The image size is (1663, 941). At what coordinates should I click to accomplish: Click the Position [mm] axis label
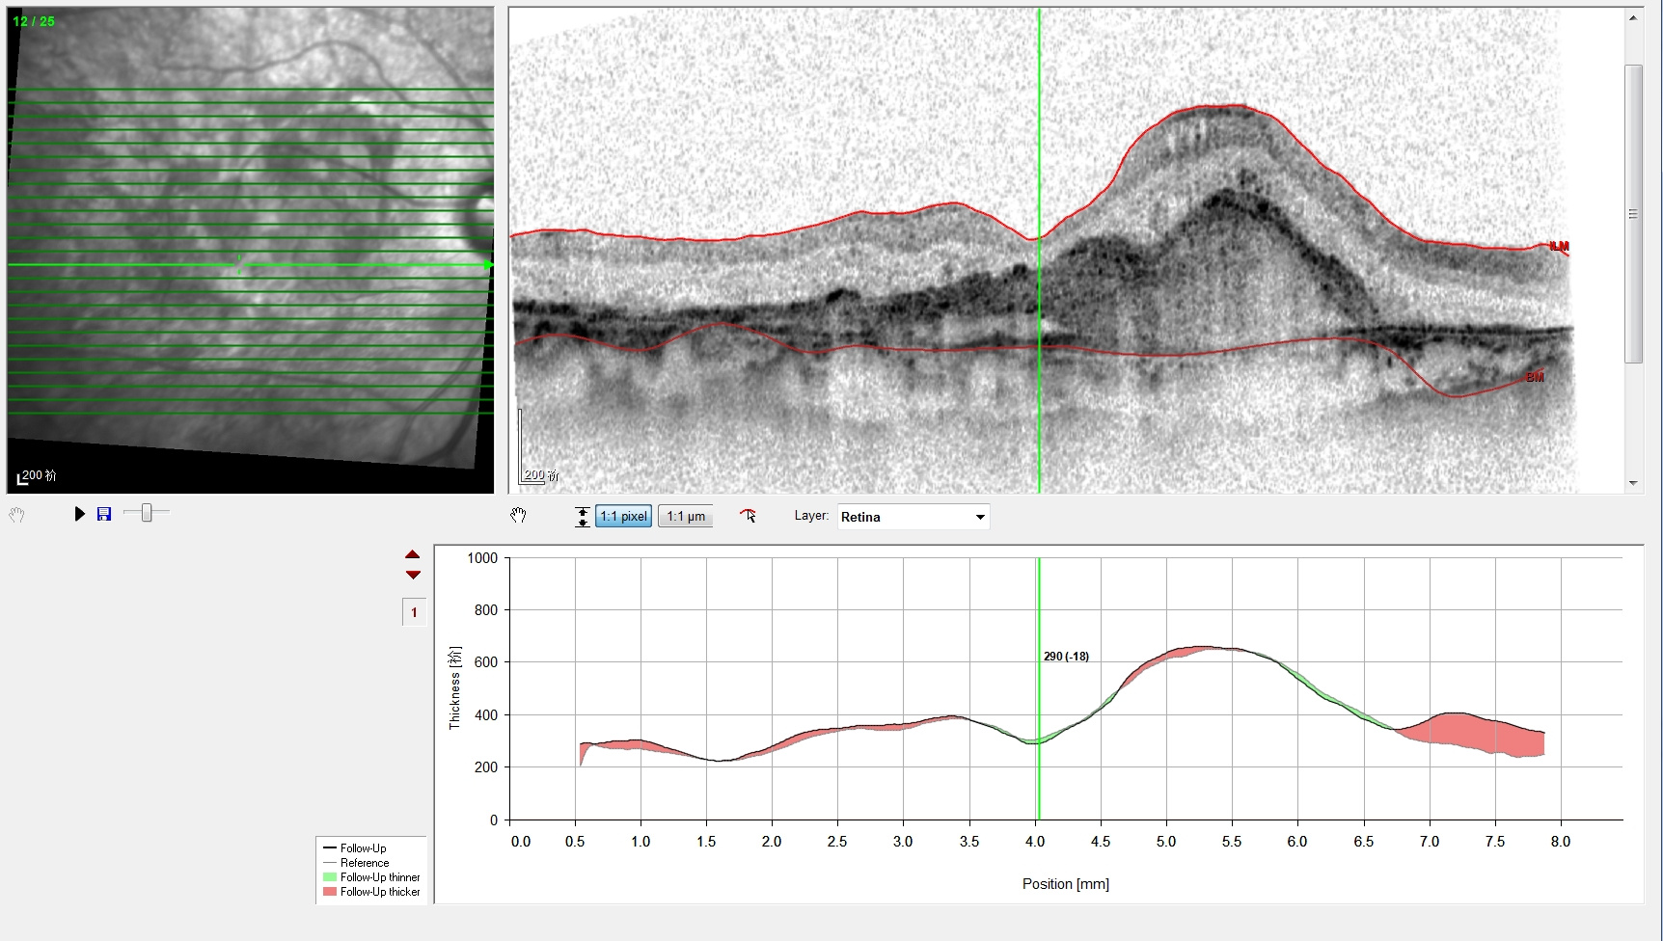[x=1066, y=884]
